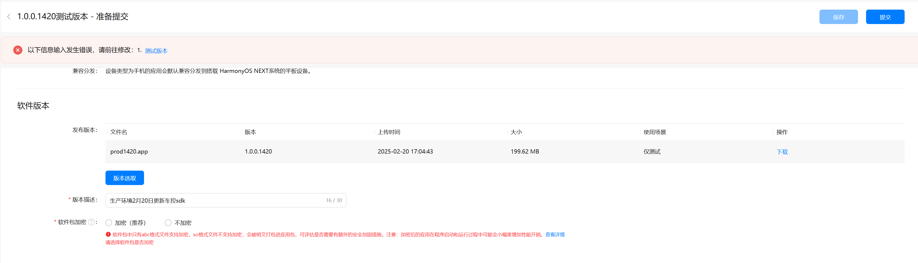Click the 版本选取 button
918x263 pixels.
(125, 178)
